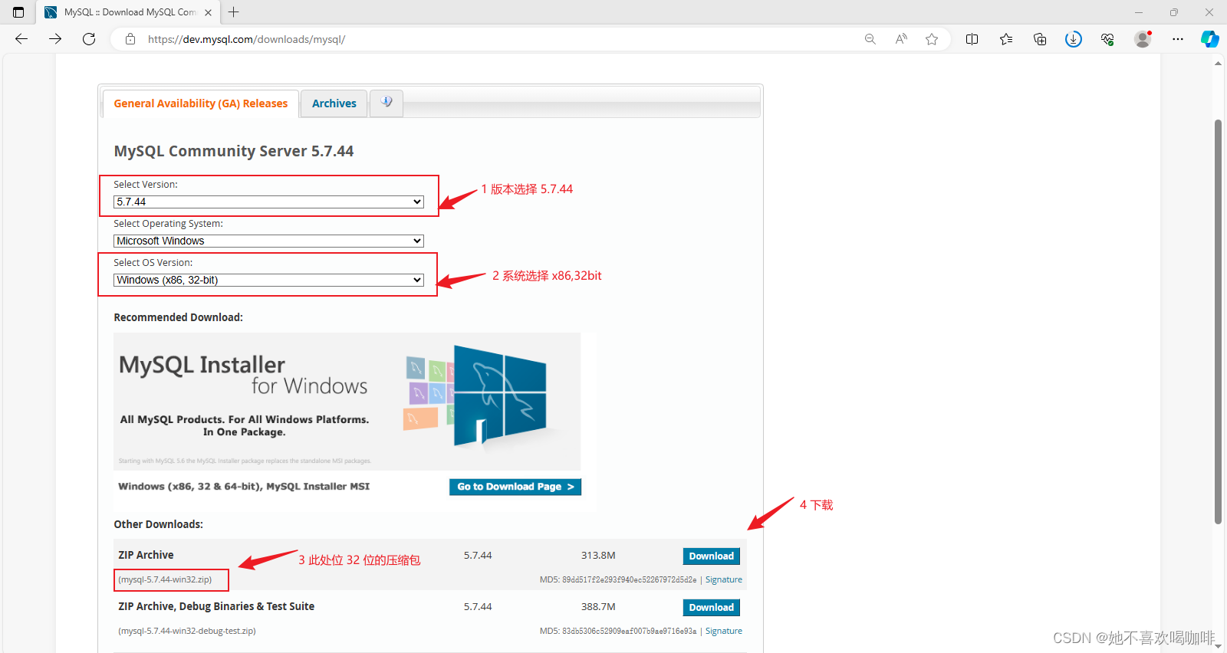This screenshot has width=1227, height=653.
Task: Open the Select Operating System dropdown
Action: tap(268, 241)
